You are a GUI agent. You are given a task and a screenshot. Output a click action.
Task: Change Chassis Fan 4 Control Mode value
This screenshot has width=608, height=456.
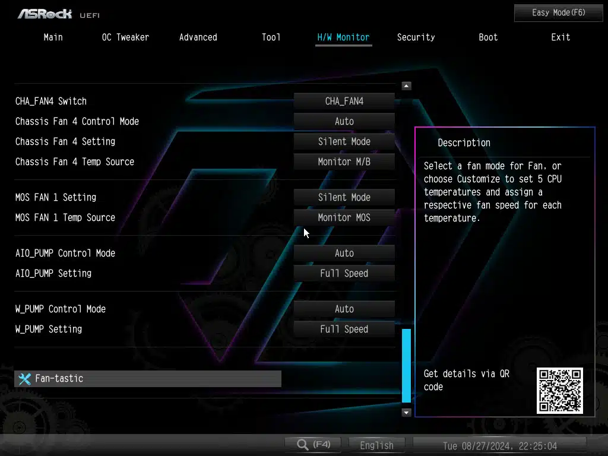(344, 122)
